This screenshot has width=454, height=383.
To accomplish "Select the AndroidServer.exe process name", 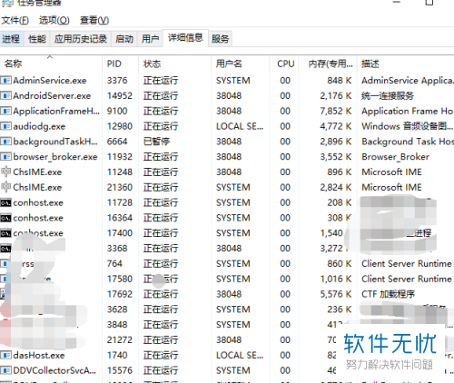I will (x=52, y=95).
